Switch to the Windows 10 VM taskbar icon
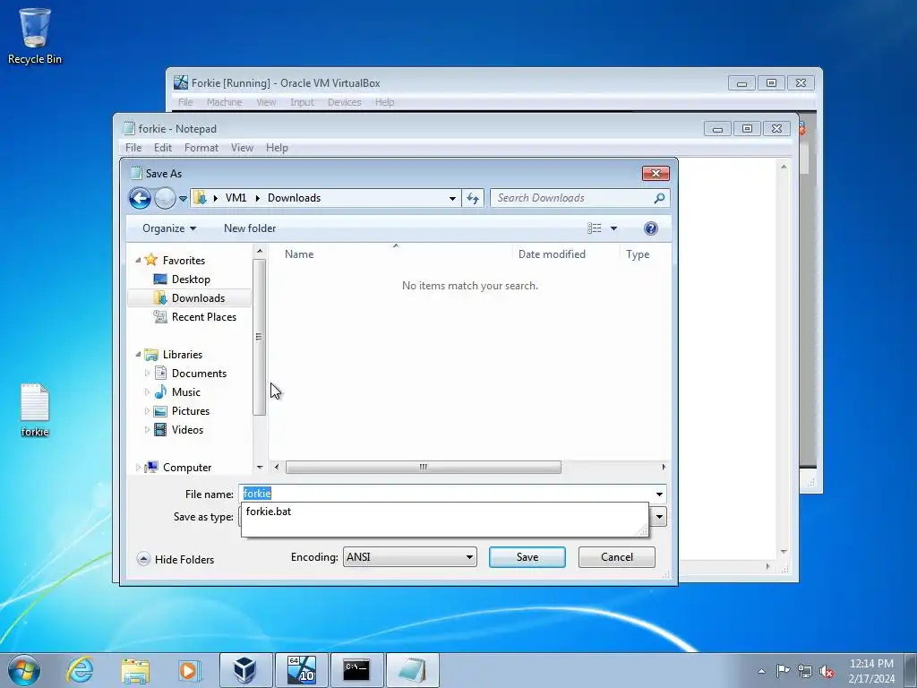Viewport: 917px width, 688px height. coord(301,670)
